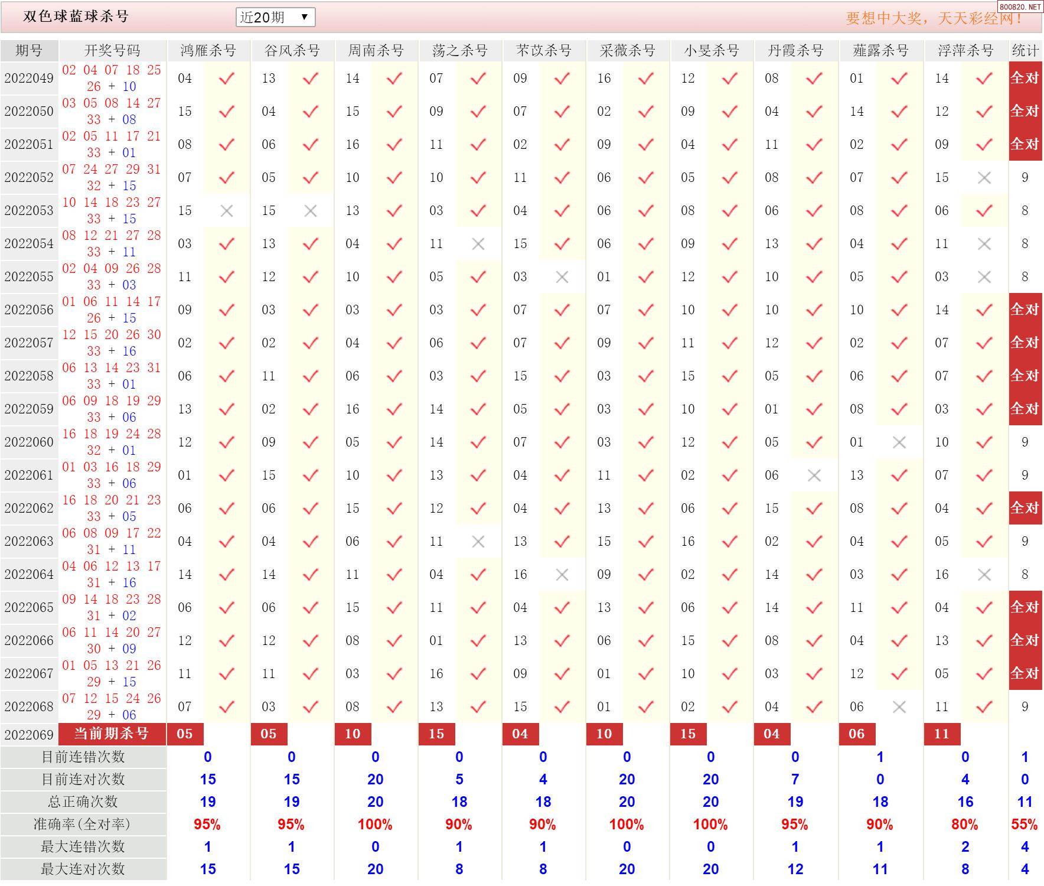Click the 浮萍 cross mark in row 2022064

tap(984, 575)
